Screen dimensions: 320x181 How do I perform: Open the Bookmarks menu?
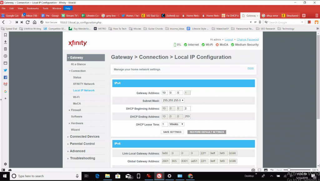(x=32, y=8)
